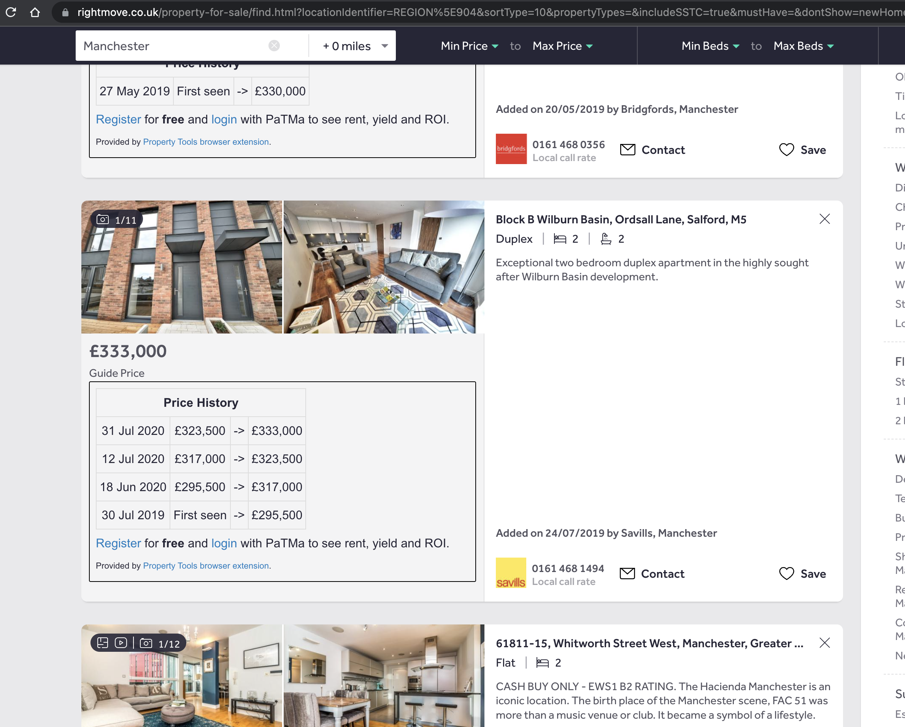The image size is (905, 727).
Task: Click the Bridgfords envelope Contact icon
Action: pos(627,149)
